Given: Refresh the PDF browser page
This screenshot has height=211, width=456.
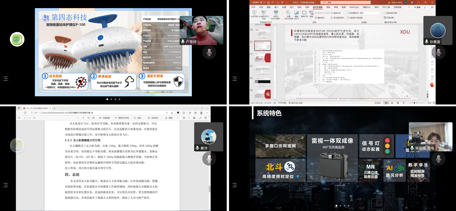Looking at the screenshot, I should 25,113.
